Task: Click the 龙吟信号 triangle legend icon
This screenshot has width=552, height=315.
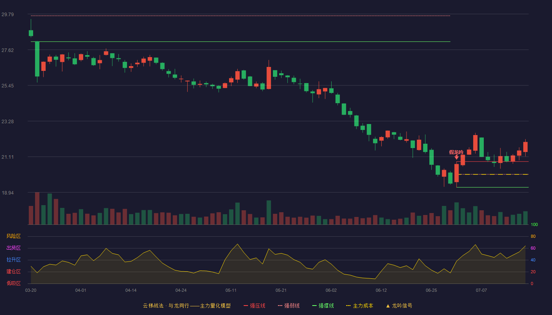Action: (x=388, y=306)
